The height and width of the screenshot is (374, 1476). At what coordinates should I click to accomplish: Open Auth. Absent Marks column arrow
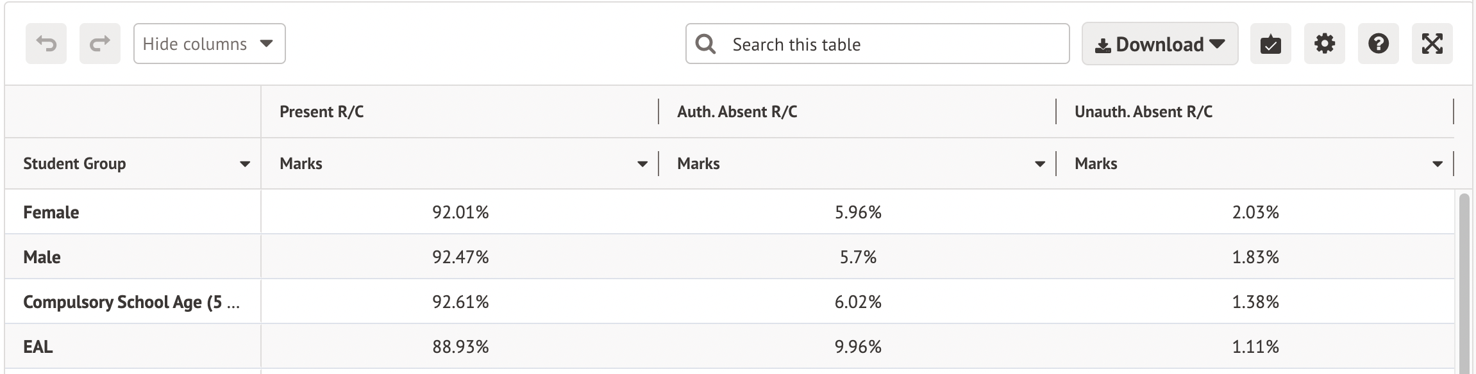(x=1040, y=165)
